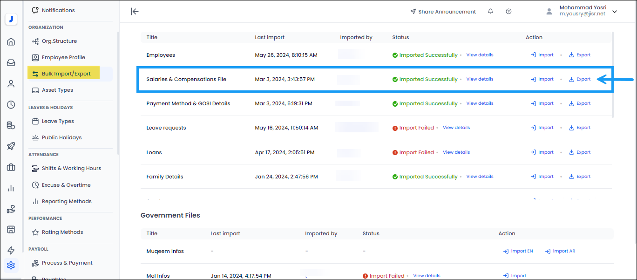Click Share Announcement button
Screen dimensions: 637x280
click(x=443, y=12)
